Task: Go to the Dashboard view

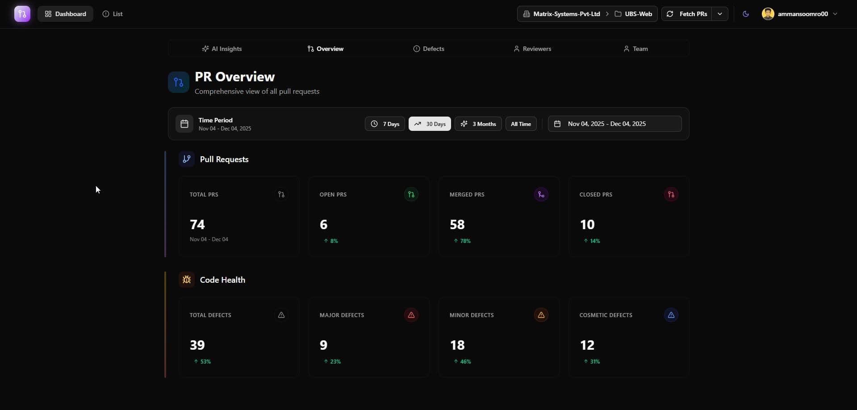Action: [65, 14]
